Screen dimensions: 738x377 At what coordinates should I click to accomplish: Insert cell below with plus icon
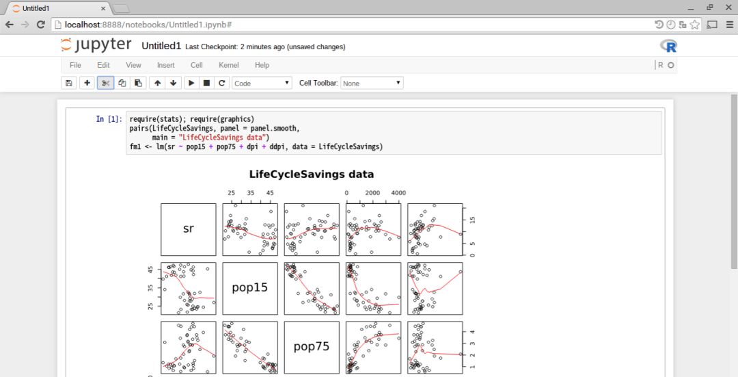coord(87,83)
